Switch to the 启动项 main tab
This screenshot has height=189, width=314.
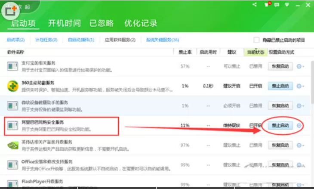(x=23, y=23)
